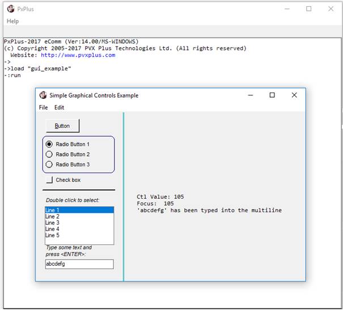Click the Simple Graphical Controls window icon
The height and width of the screenshot is (310, 343).
click(x=43, y=95)
